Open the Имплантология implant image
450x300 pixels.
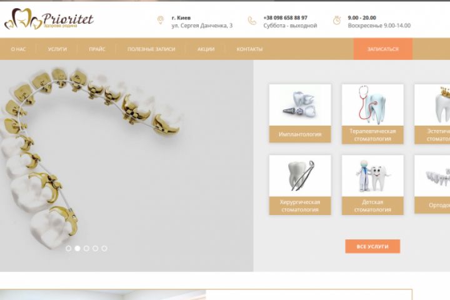(x=300, y=105)
